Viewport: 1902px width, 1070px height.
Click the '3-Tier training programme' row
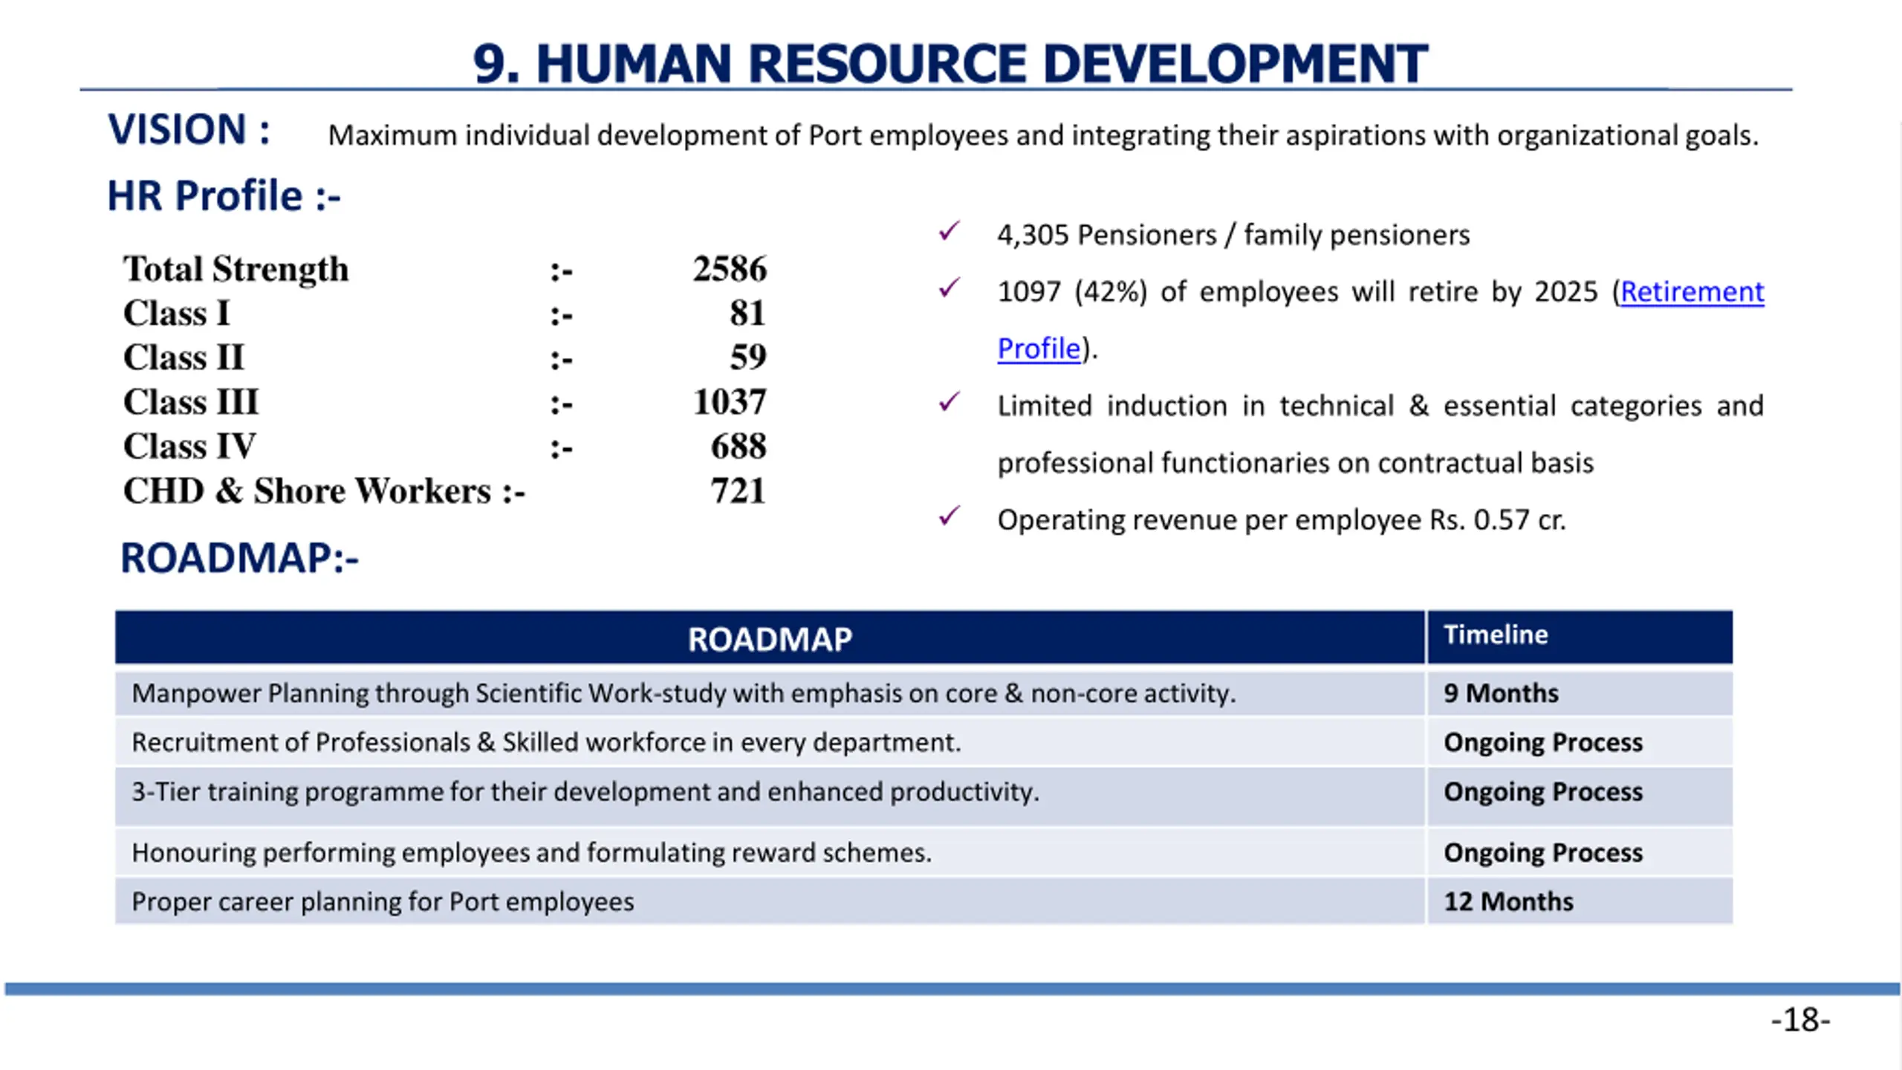click(x=770, y=797)
